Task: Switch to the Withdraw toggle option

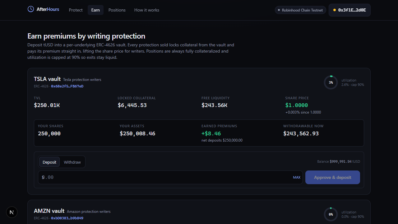Action: (x=72, y=162)
